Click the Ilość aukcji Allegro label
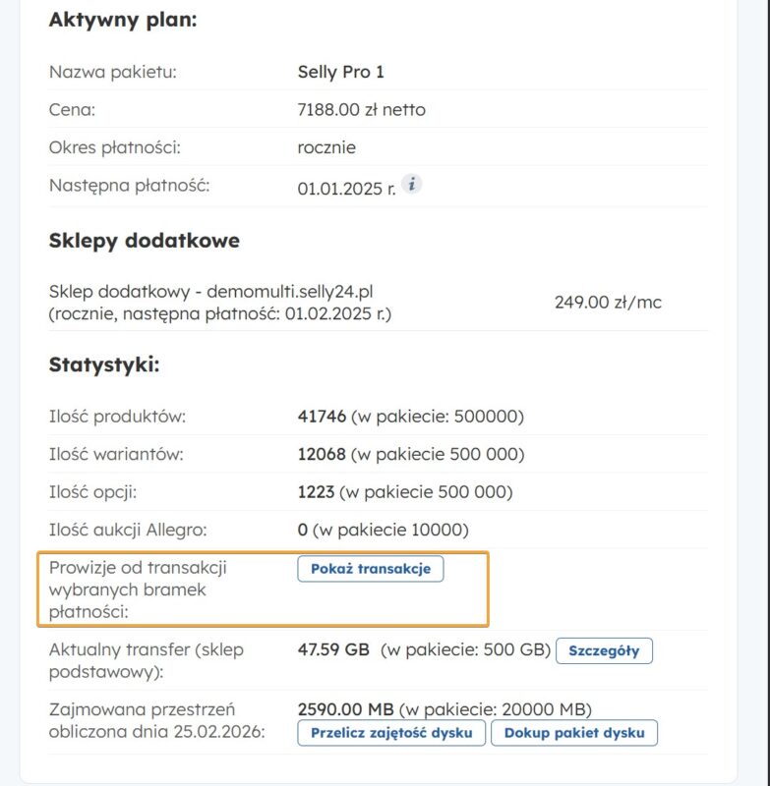Screen dimensions: 770x786 pyautogui.click(x=127, y=531)
